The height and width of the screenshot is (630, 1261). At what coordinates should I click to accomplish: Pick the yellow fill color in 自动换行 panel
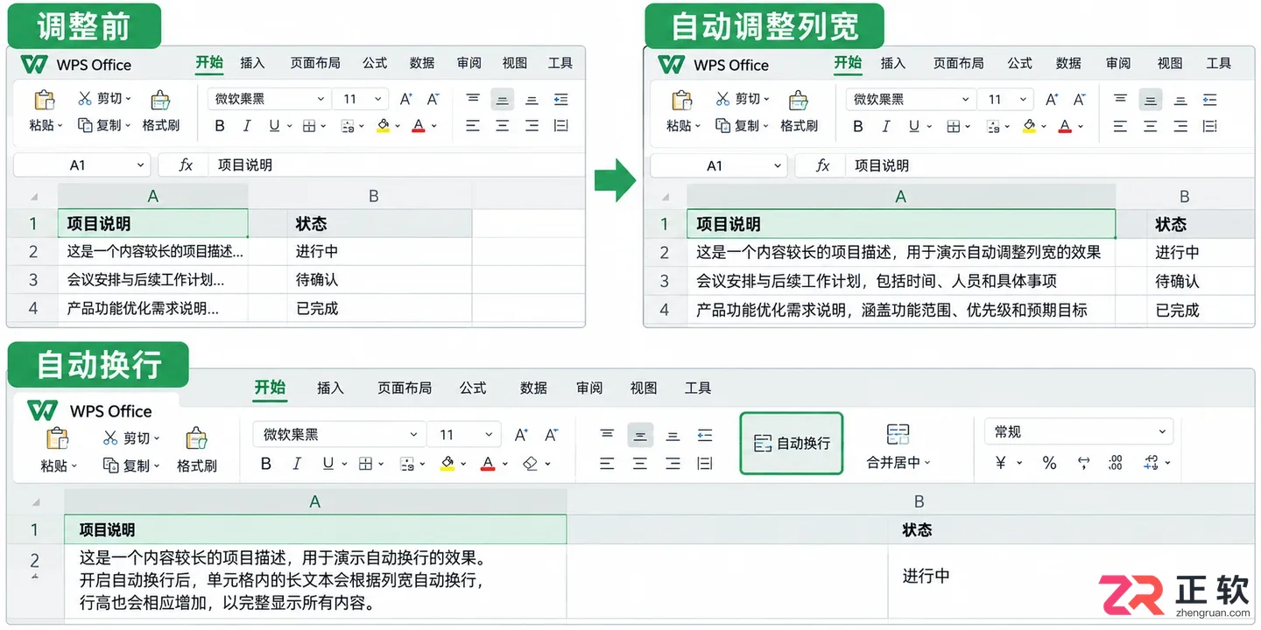(x=447, y=464)
